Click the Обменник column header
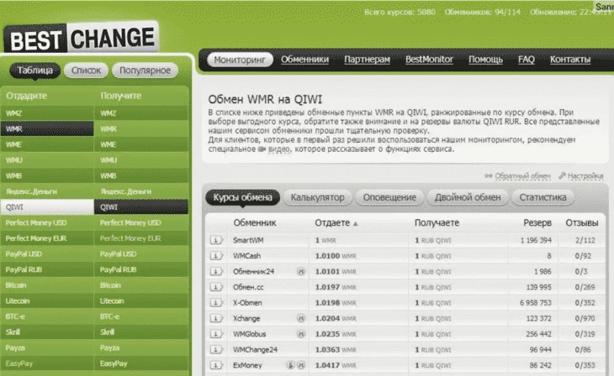 point(255,222)
